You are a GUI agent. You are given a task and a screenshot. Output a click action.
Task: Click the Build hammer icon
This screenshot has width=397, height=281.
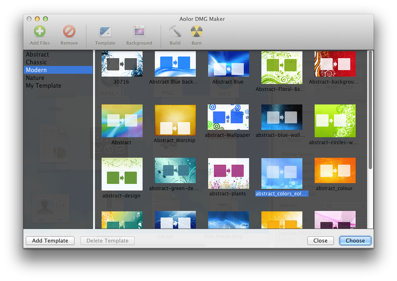click(175, 32)
